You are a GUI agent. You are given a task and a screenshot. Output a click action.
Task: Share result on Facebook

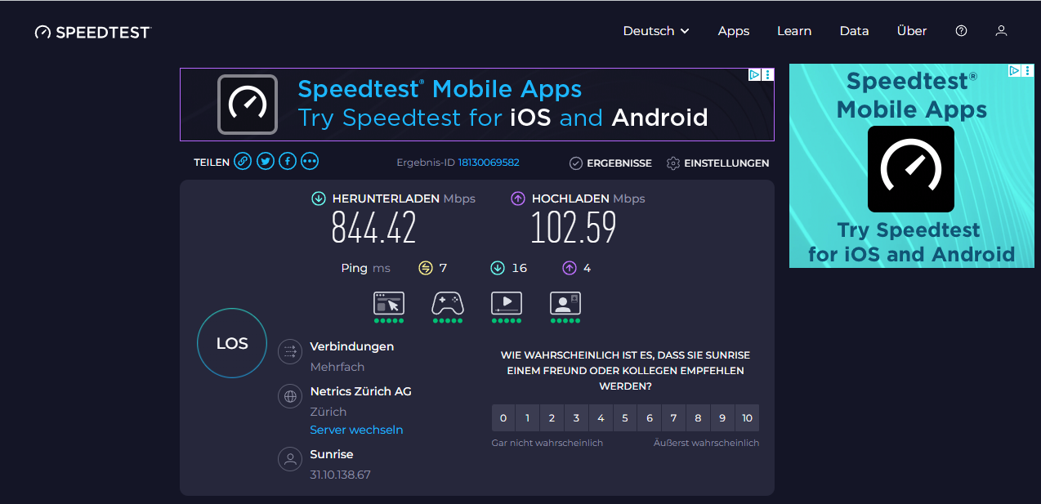(288, 162)
